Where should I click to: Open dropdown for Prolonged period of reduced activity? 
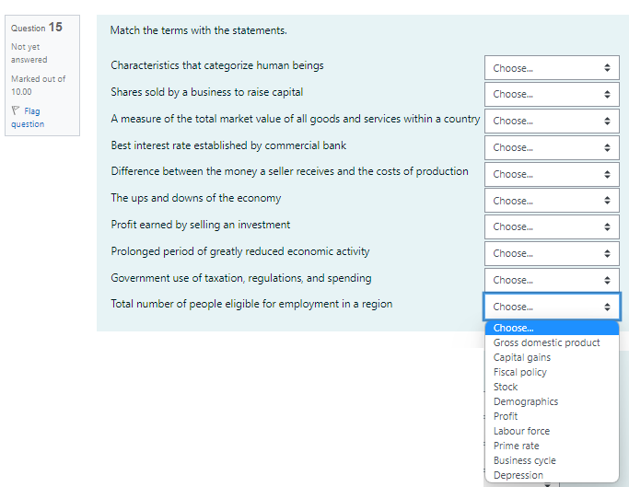[x=552, y=253]
